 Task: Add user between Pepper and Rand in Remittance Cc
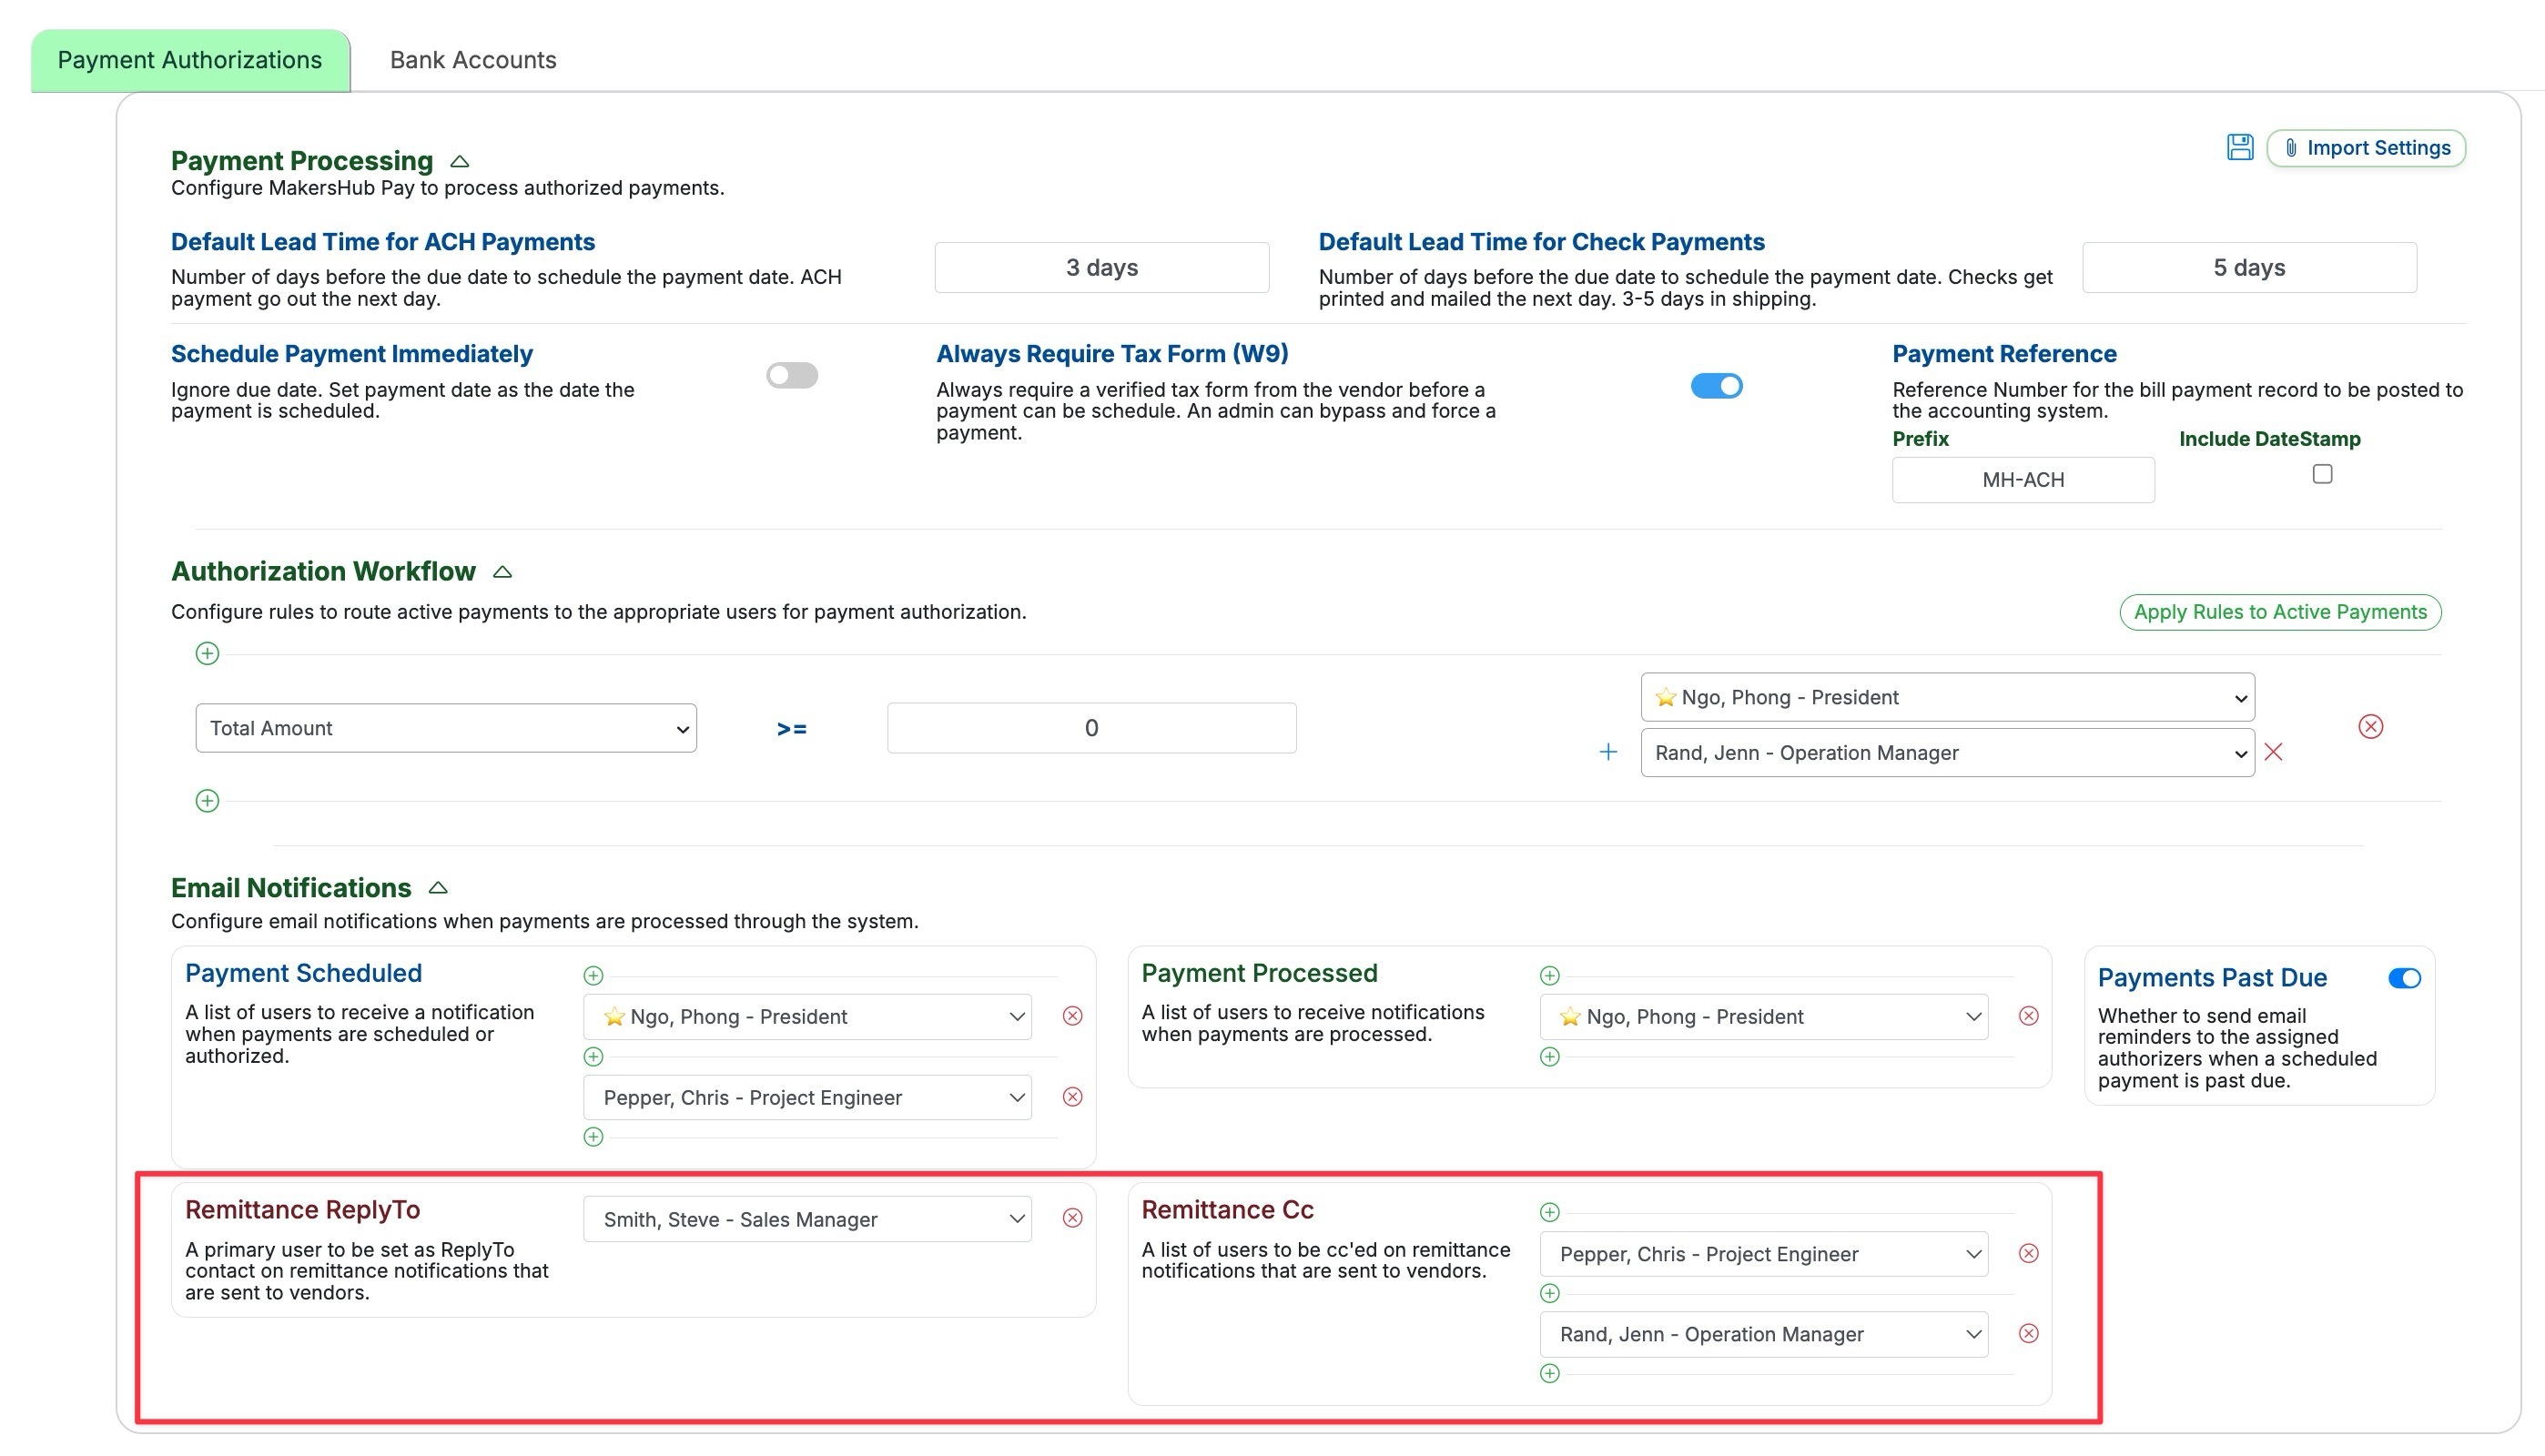pos(1549,1294)
